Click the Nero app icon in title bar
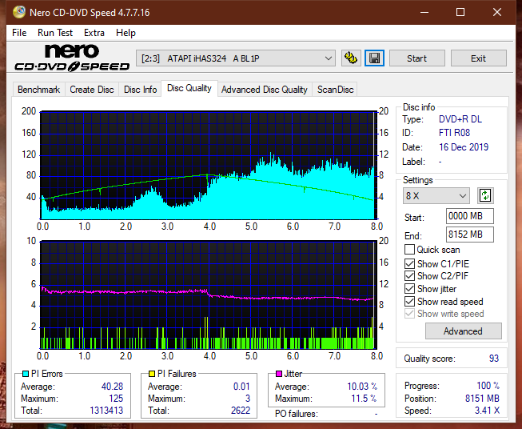Image resolution: width=522 pixels, height=429 pixels. (x=19, y=12)
